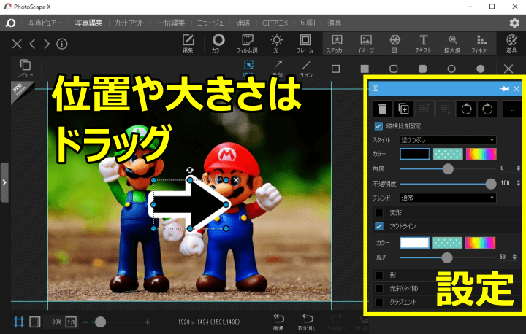Choose the outlined rounded rectangle shape
Image resolution: width=526 pixels, height=334 pixels.
[394, 69]
